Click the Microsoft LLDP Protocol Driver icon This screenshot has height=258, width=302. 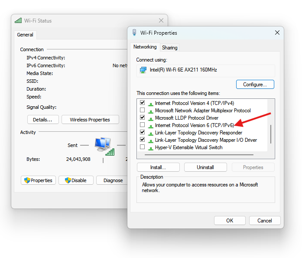(151, 118)
